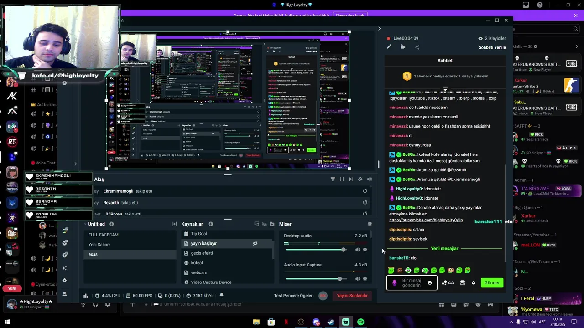Open the performance stats bar-chart icon
Viewport: 584px width, 328px height.
(x=86, y=296)
